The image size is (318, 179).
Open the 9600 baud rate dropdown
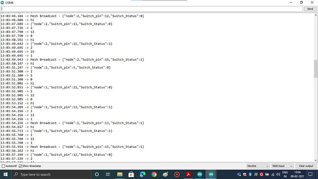(282, 166)
